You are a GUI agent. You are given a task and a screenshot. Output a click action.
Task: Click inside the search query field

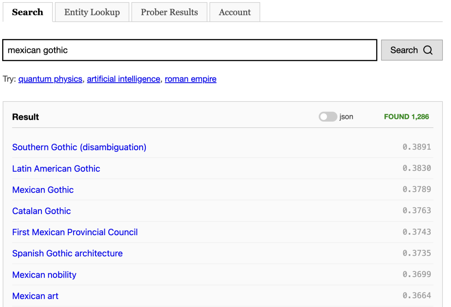coord(189,50)
